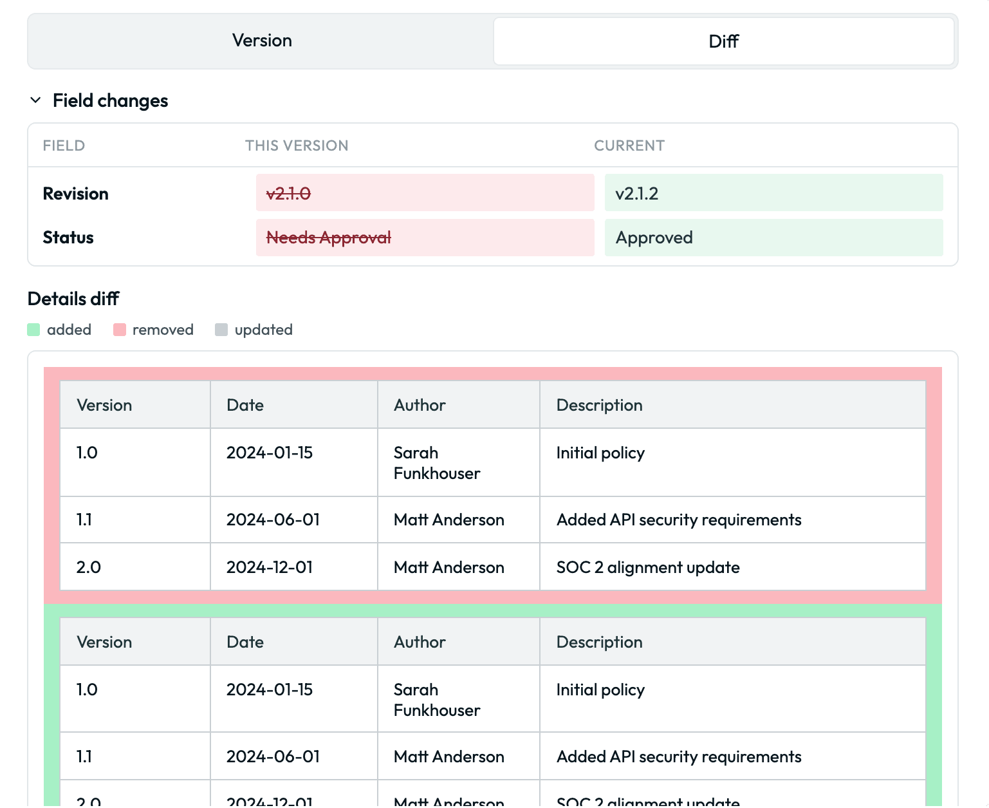Click Added API security requirements in removed table
Screen dimensions: 989x808
679,520
